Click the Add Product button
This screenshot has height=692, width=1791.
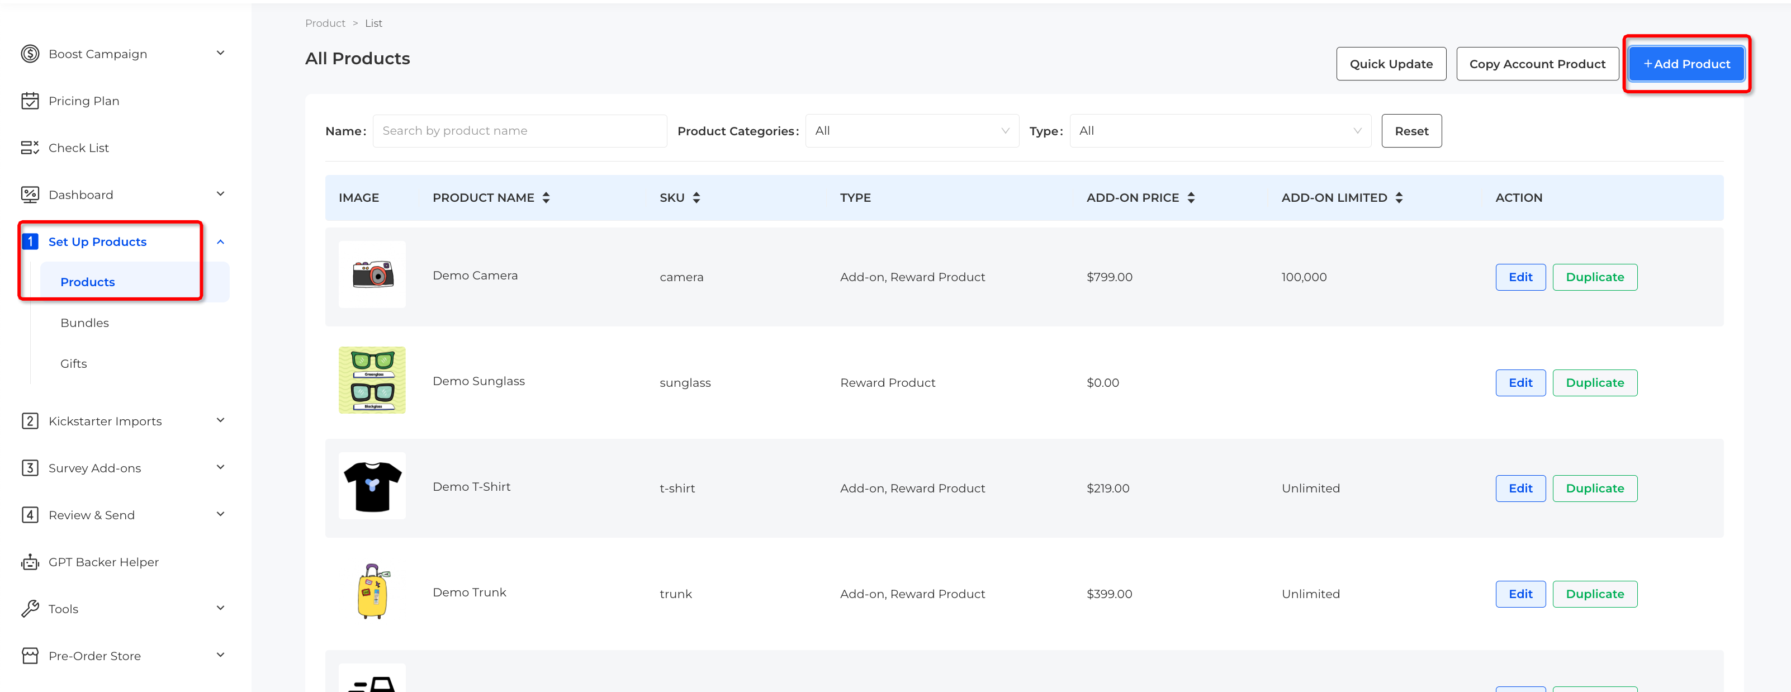1686,64
